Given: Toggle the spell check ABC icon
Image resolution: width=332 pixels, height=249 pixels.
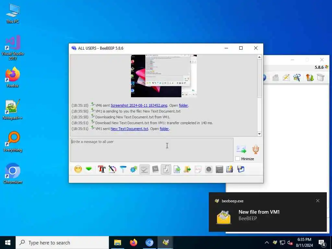Looking at the screenshot, I should point(144,169).
